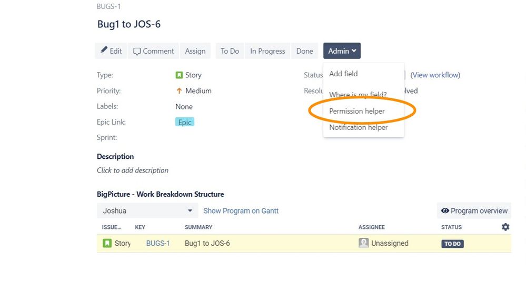
Task: Click the green Story type icon in details
Action: (179, 75)
